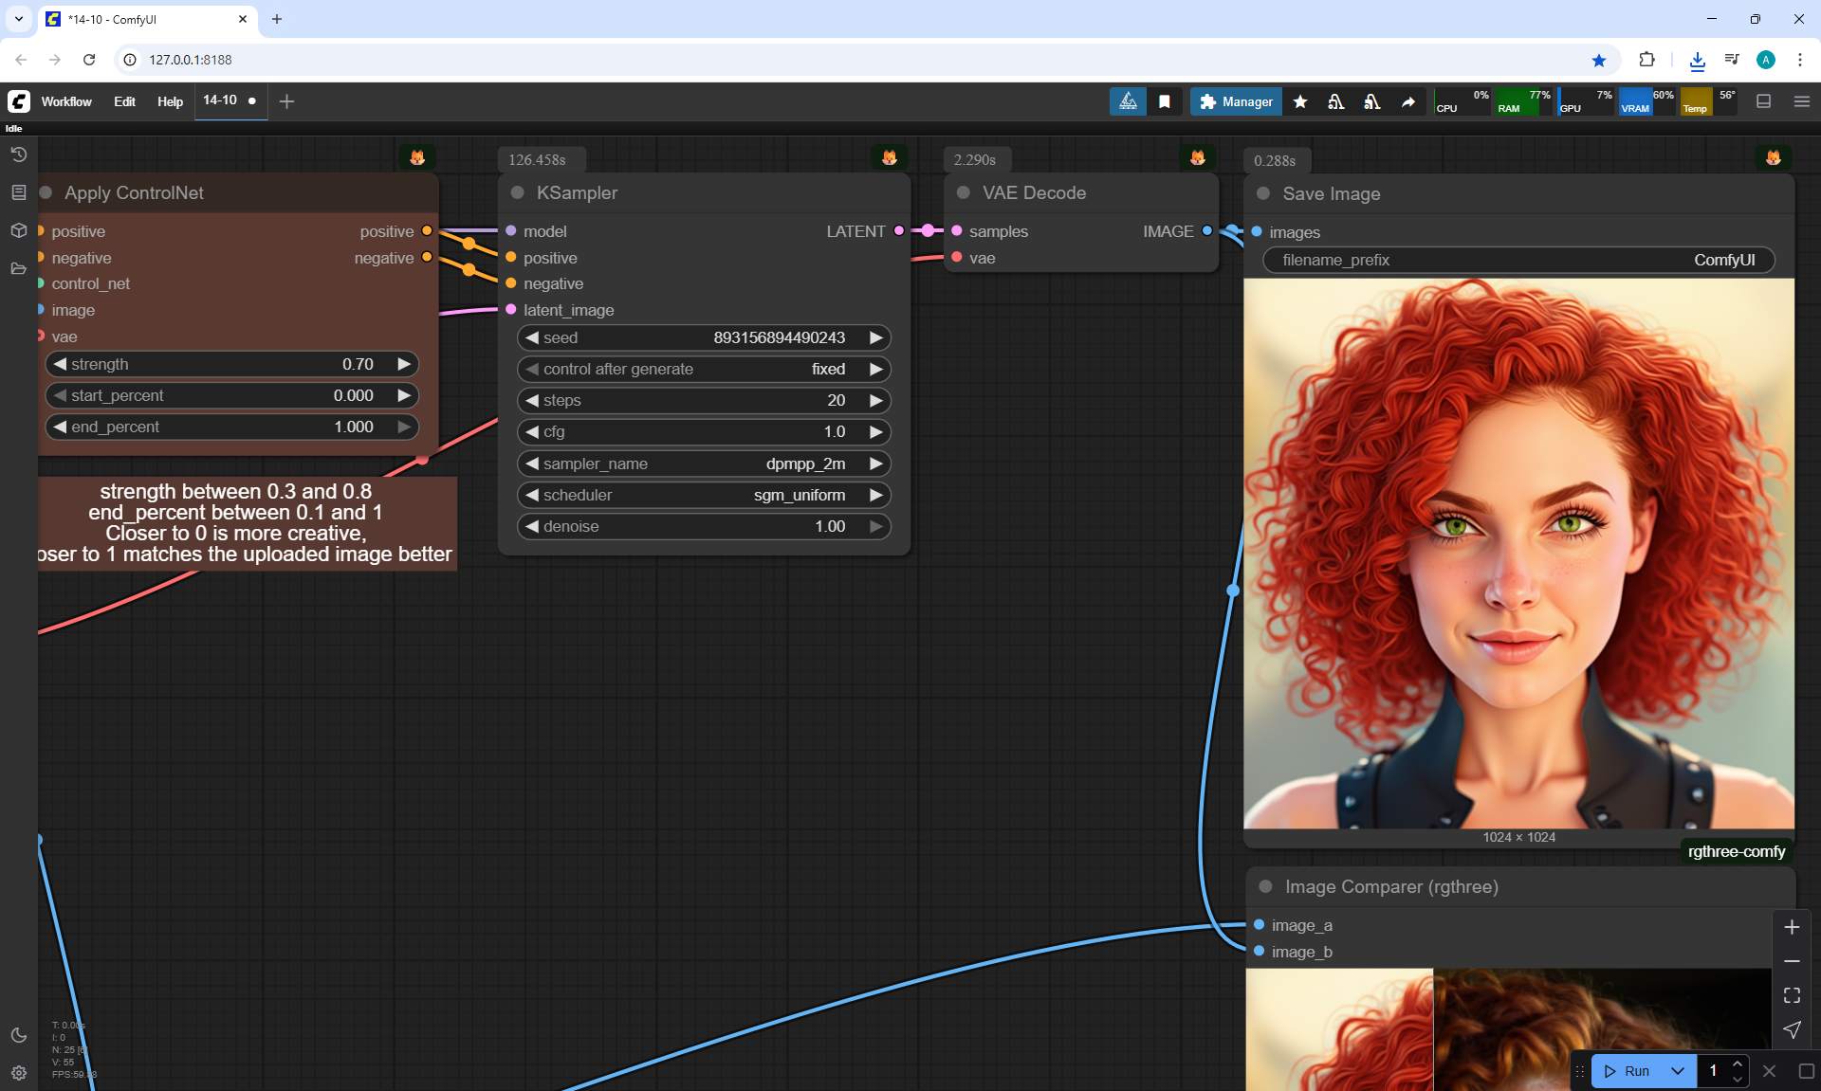Open the node library cube icon
Screen dimensions: 1821x1091
coord(18,230)
